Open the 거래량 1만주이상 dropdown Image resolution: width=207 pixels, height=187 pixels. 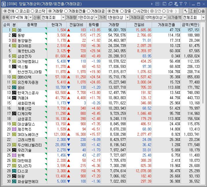click(x=96, y=17)
